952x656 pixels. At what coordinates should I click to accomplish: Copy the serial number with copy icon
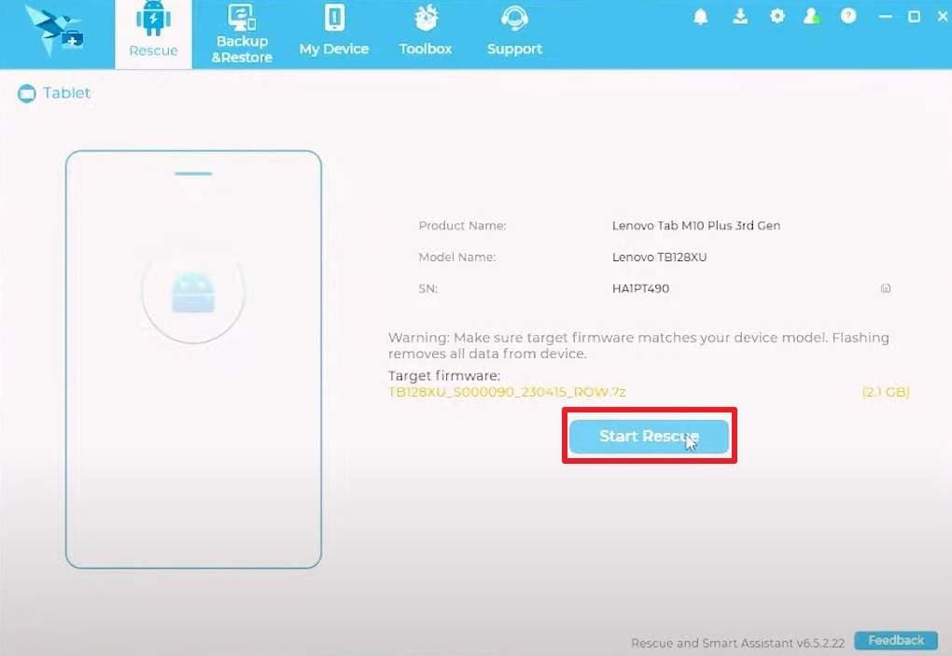tap(886, 288)
